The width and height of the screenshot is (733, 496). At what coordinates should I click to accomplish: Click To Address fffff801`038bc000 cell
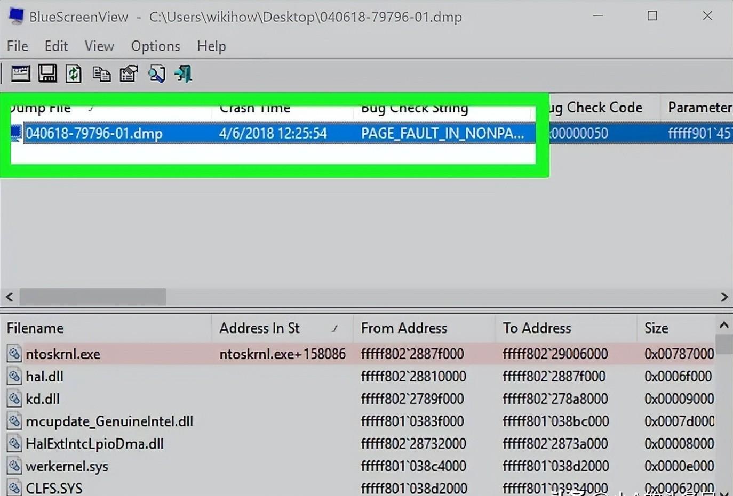point(555,421)
